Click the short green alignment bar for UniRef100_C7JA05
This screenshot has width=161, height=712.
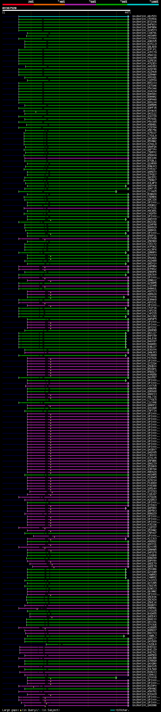pyautogui.click(x=68, y=191)
